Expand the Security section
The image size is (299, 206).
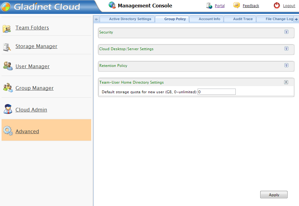pos(286,32)
